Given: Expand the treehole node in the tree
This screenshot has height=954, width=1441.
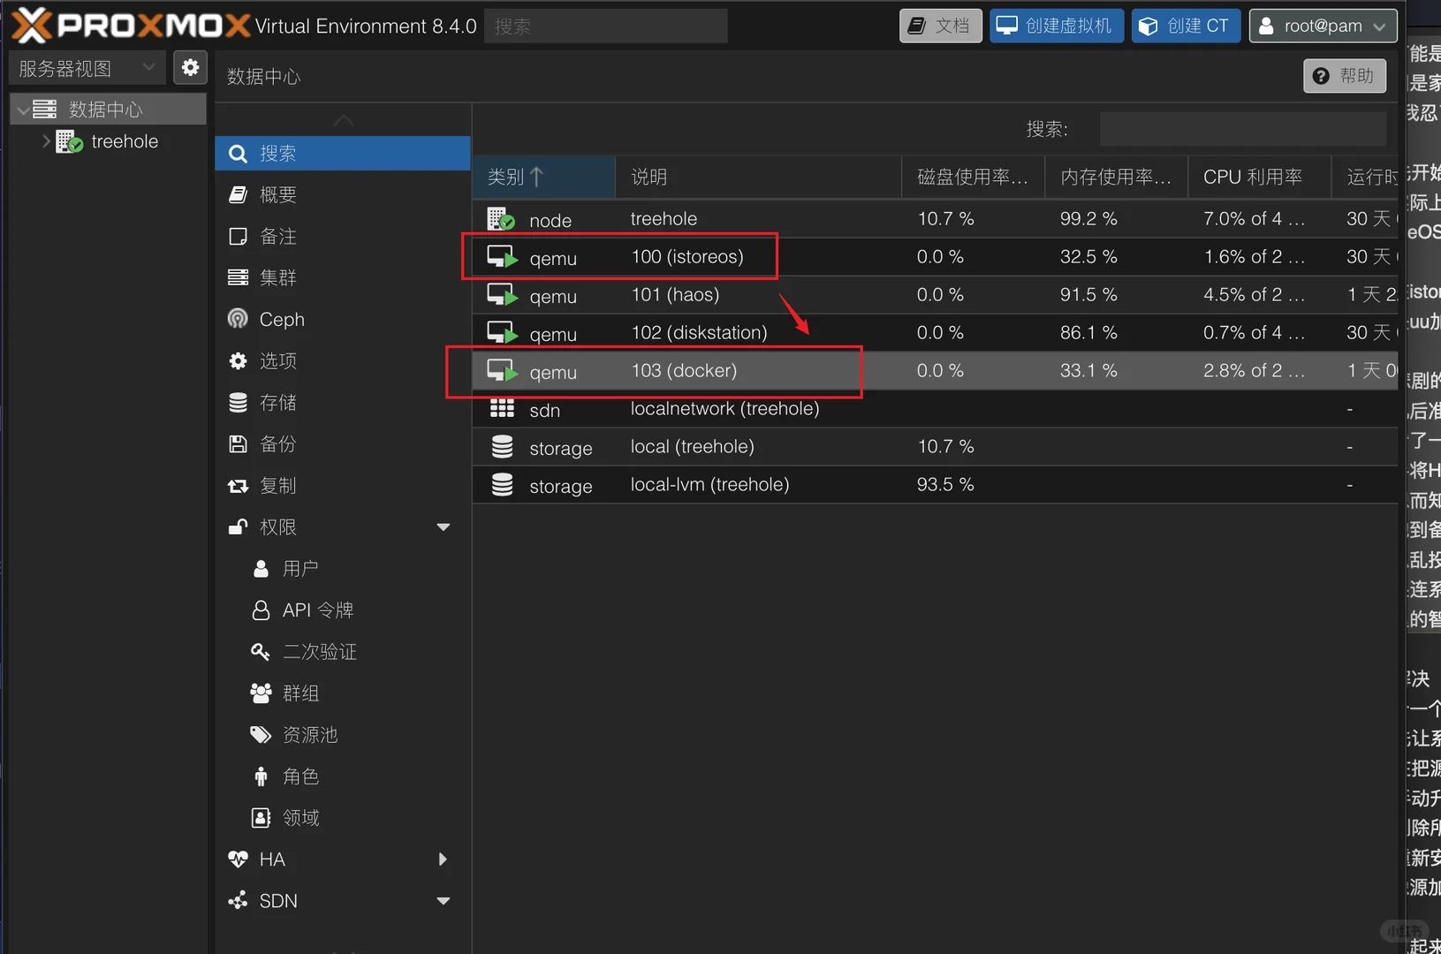Looking at the screenshot, I should pos(46,141).
